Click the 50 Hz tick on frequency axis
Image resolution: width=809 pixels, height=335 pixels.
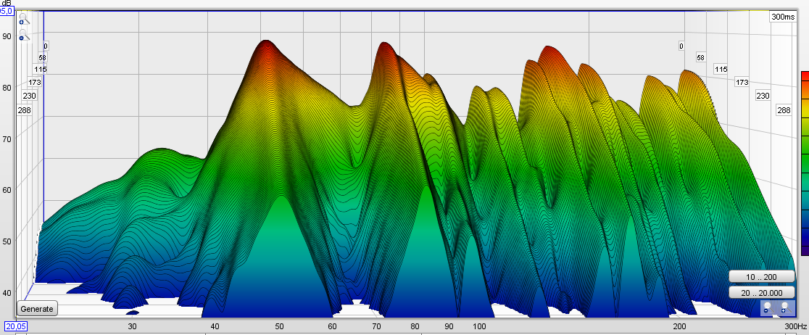coord(280,328)
